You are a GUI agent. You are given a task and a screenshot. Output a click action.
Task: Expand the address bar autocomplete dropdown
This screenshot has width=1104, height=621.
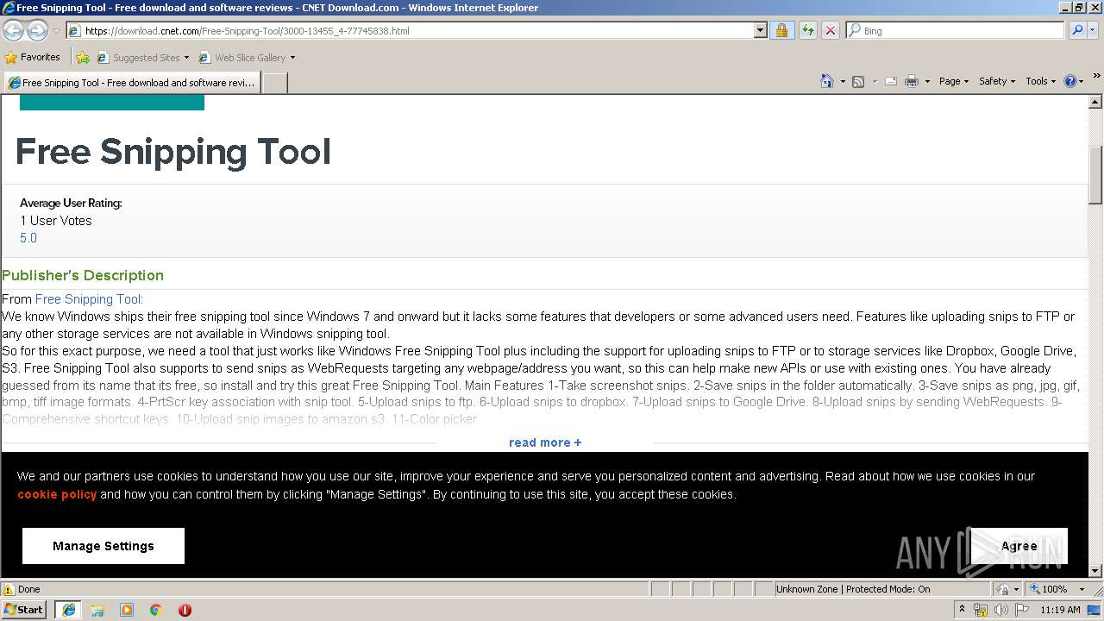tap(760, 30)
